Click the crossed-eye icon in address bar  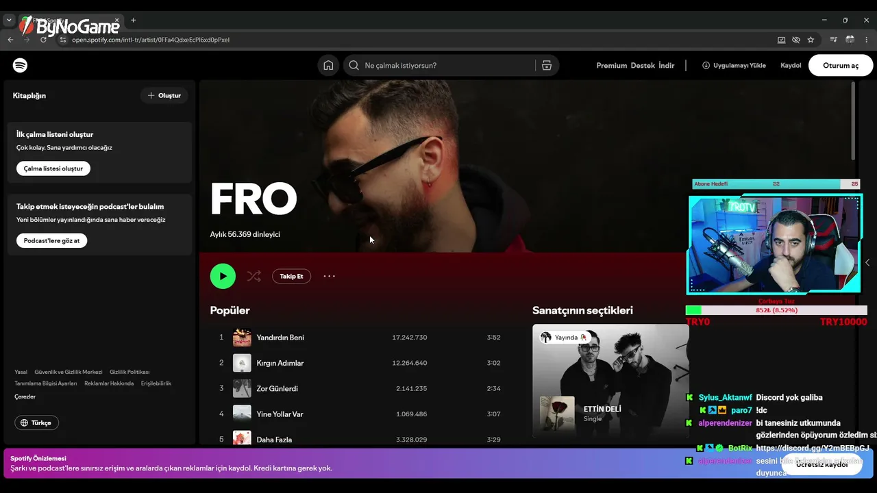(795, 40)
